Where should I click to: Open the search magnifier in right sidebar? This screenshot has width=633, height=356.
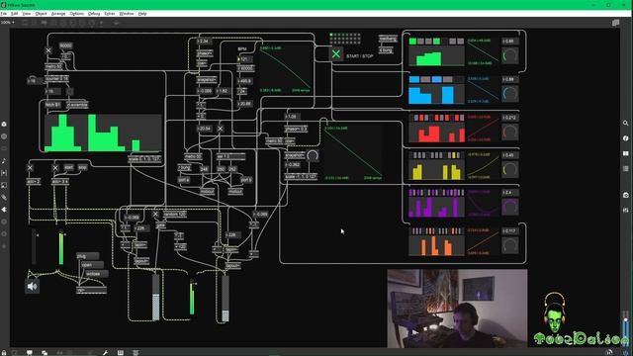tap(625, 123)
